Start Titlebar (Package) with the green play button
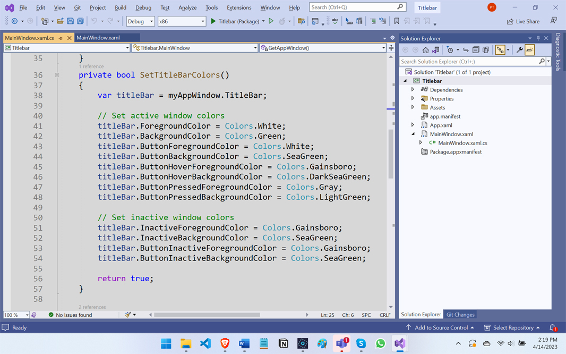This screenshot has height=354, width=566. (x=213, y=21)
